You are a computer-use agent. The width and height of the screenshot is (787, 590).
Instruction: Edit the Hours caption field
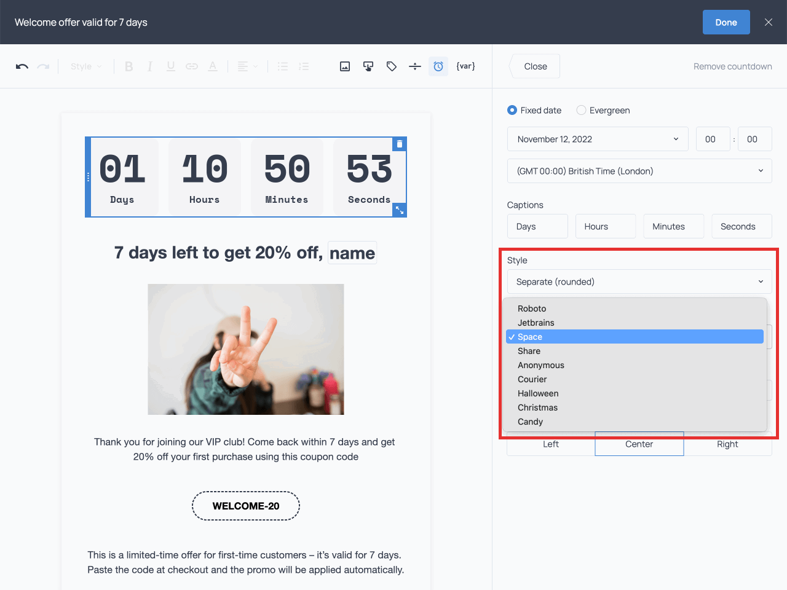[606, 226]
